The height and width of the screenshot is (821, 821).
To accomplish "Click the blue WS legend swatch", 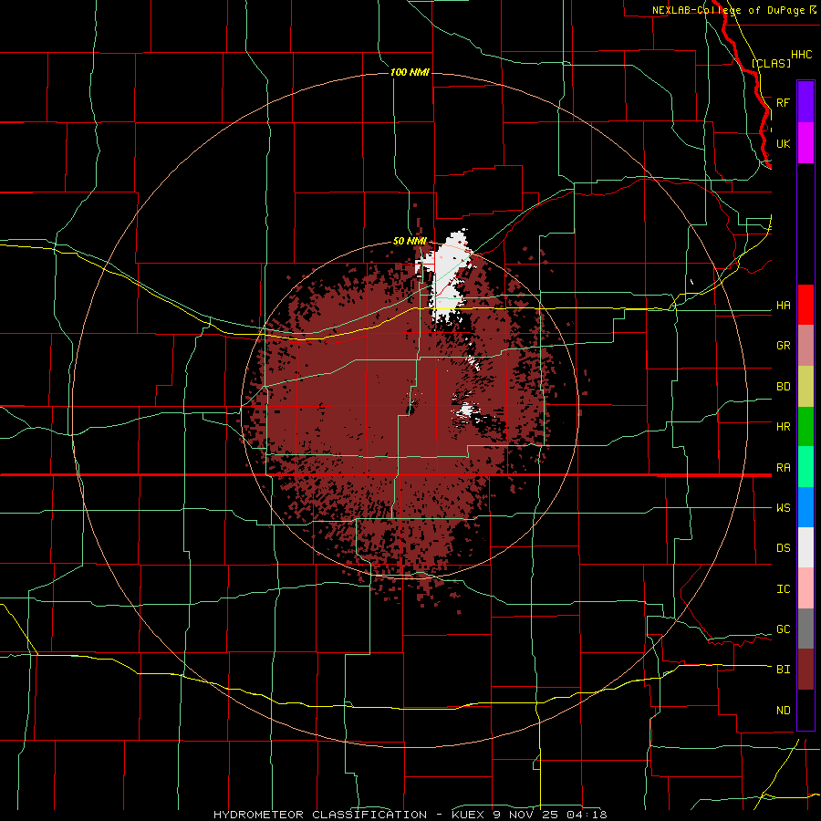I will coord(805,507).
